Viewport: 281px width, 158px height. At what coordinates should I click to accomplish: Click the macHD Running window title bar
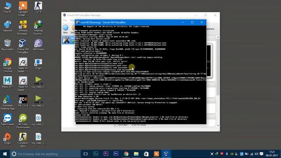coord(140,22)
